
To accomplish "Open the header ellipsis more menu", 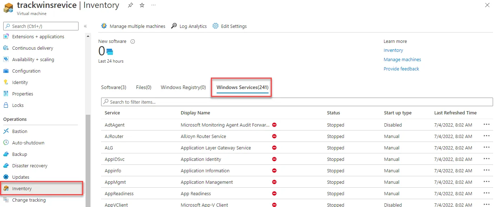I will pos(153,5).
